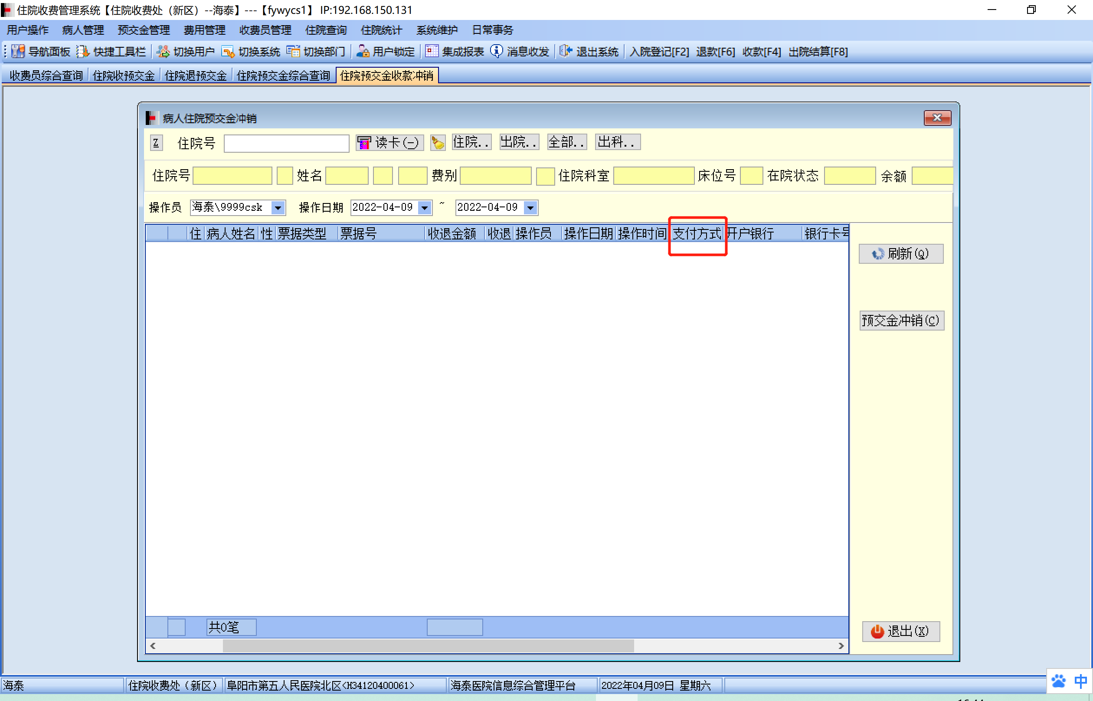
Task: Click the 退出系统 exit system icon
Action: tap(566, 52)
